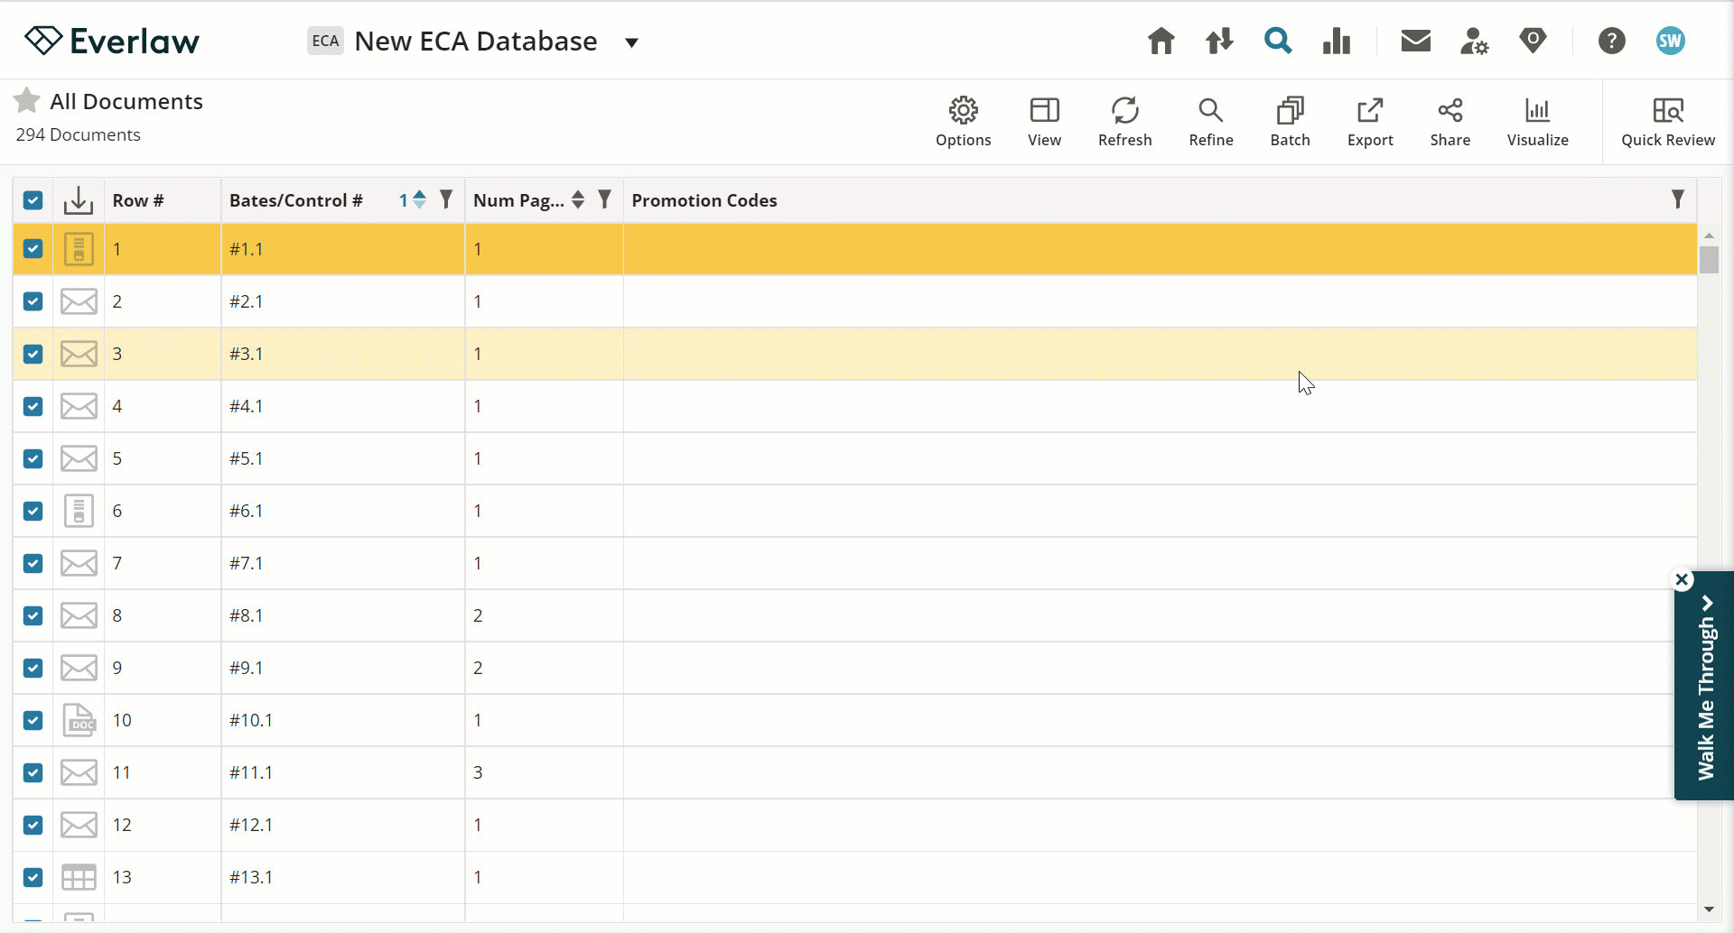Sort by the Bates/Control # sort arrows
Viewport: 1734px width, 933px height.
419,199
